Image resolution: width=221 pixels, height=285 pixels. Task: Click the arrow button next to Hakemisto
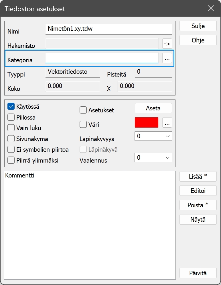[x=167, y=44]
